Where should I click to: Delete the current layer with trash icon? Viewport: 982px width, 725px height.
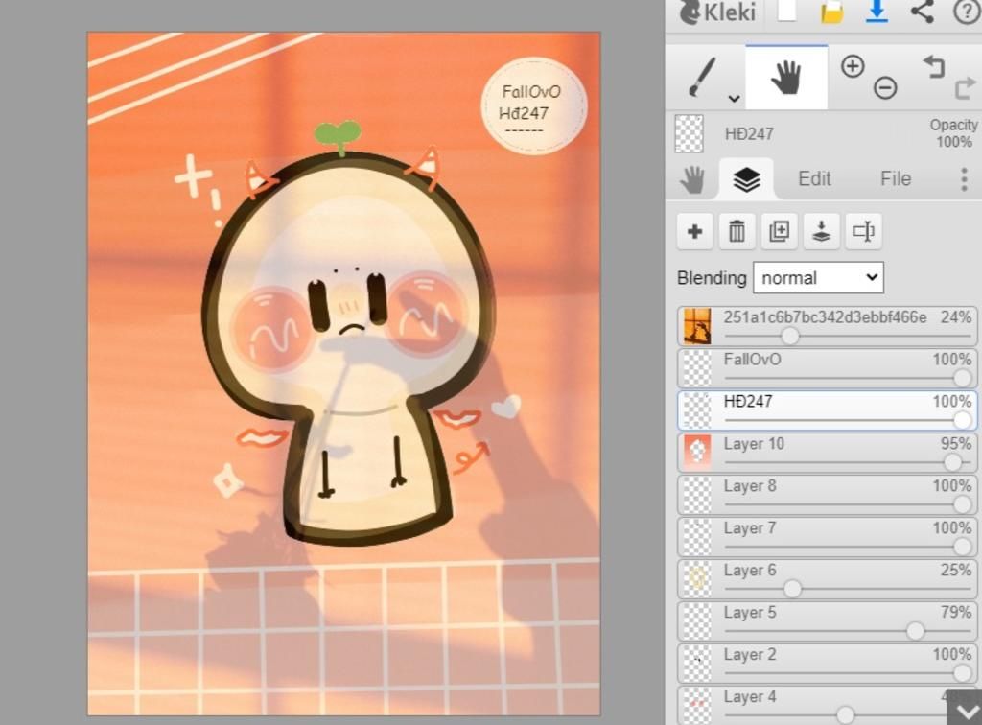[737, 232]
